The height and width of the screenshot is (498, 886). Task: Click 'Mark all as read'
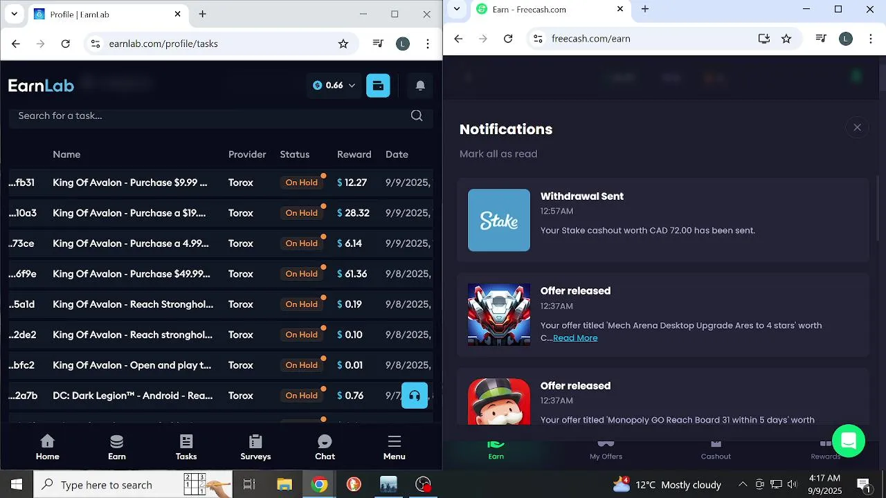[x=498, y=154]
